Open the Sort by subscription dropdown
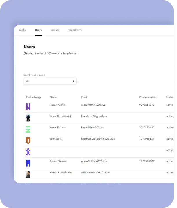This screenshot has width=177, height=208. point(50,81)
